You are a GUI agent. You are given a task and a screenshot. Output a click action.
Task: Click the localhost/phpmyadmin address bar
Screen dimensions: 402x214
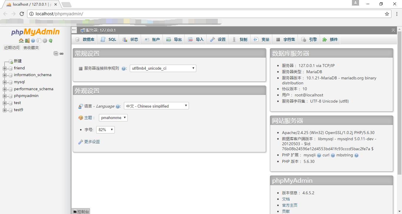coord(206,14)
